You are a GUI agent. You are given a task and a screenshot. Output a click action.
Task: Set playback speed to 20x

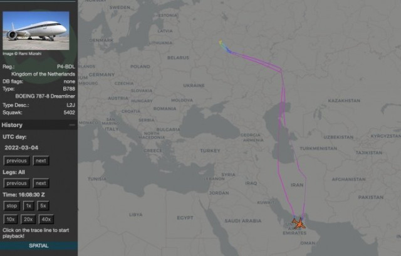click(28, 220)
